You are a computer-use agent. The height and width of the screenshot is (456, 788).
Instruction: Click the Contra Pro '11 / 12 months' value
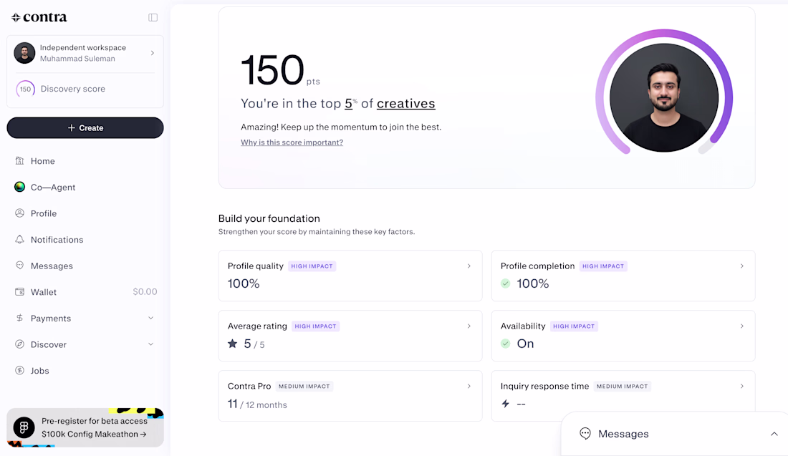point(257,404)
